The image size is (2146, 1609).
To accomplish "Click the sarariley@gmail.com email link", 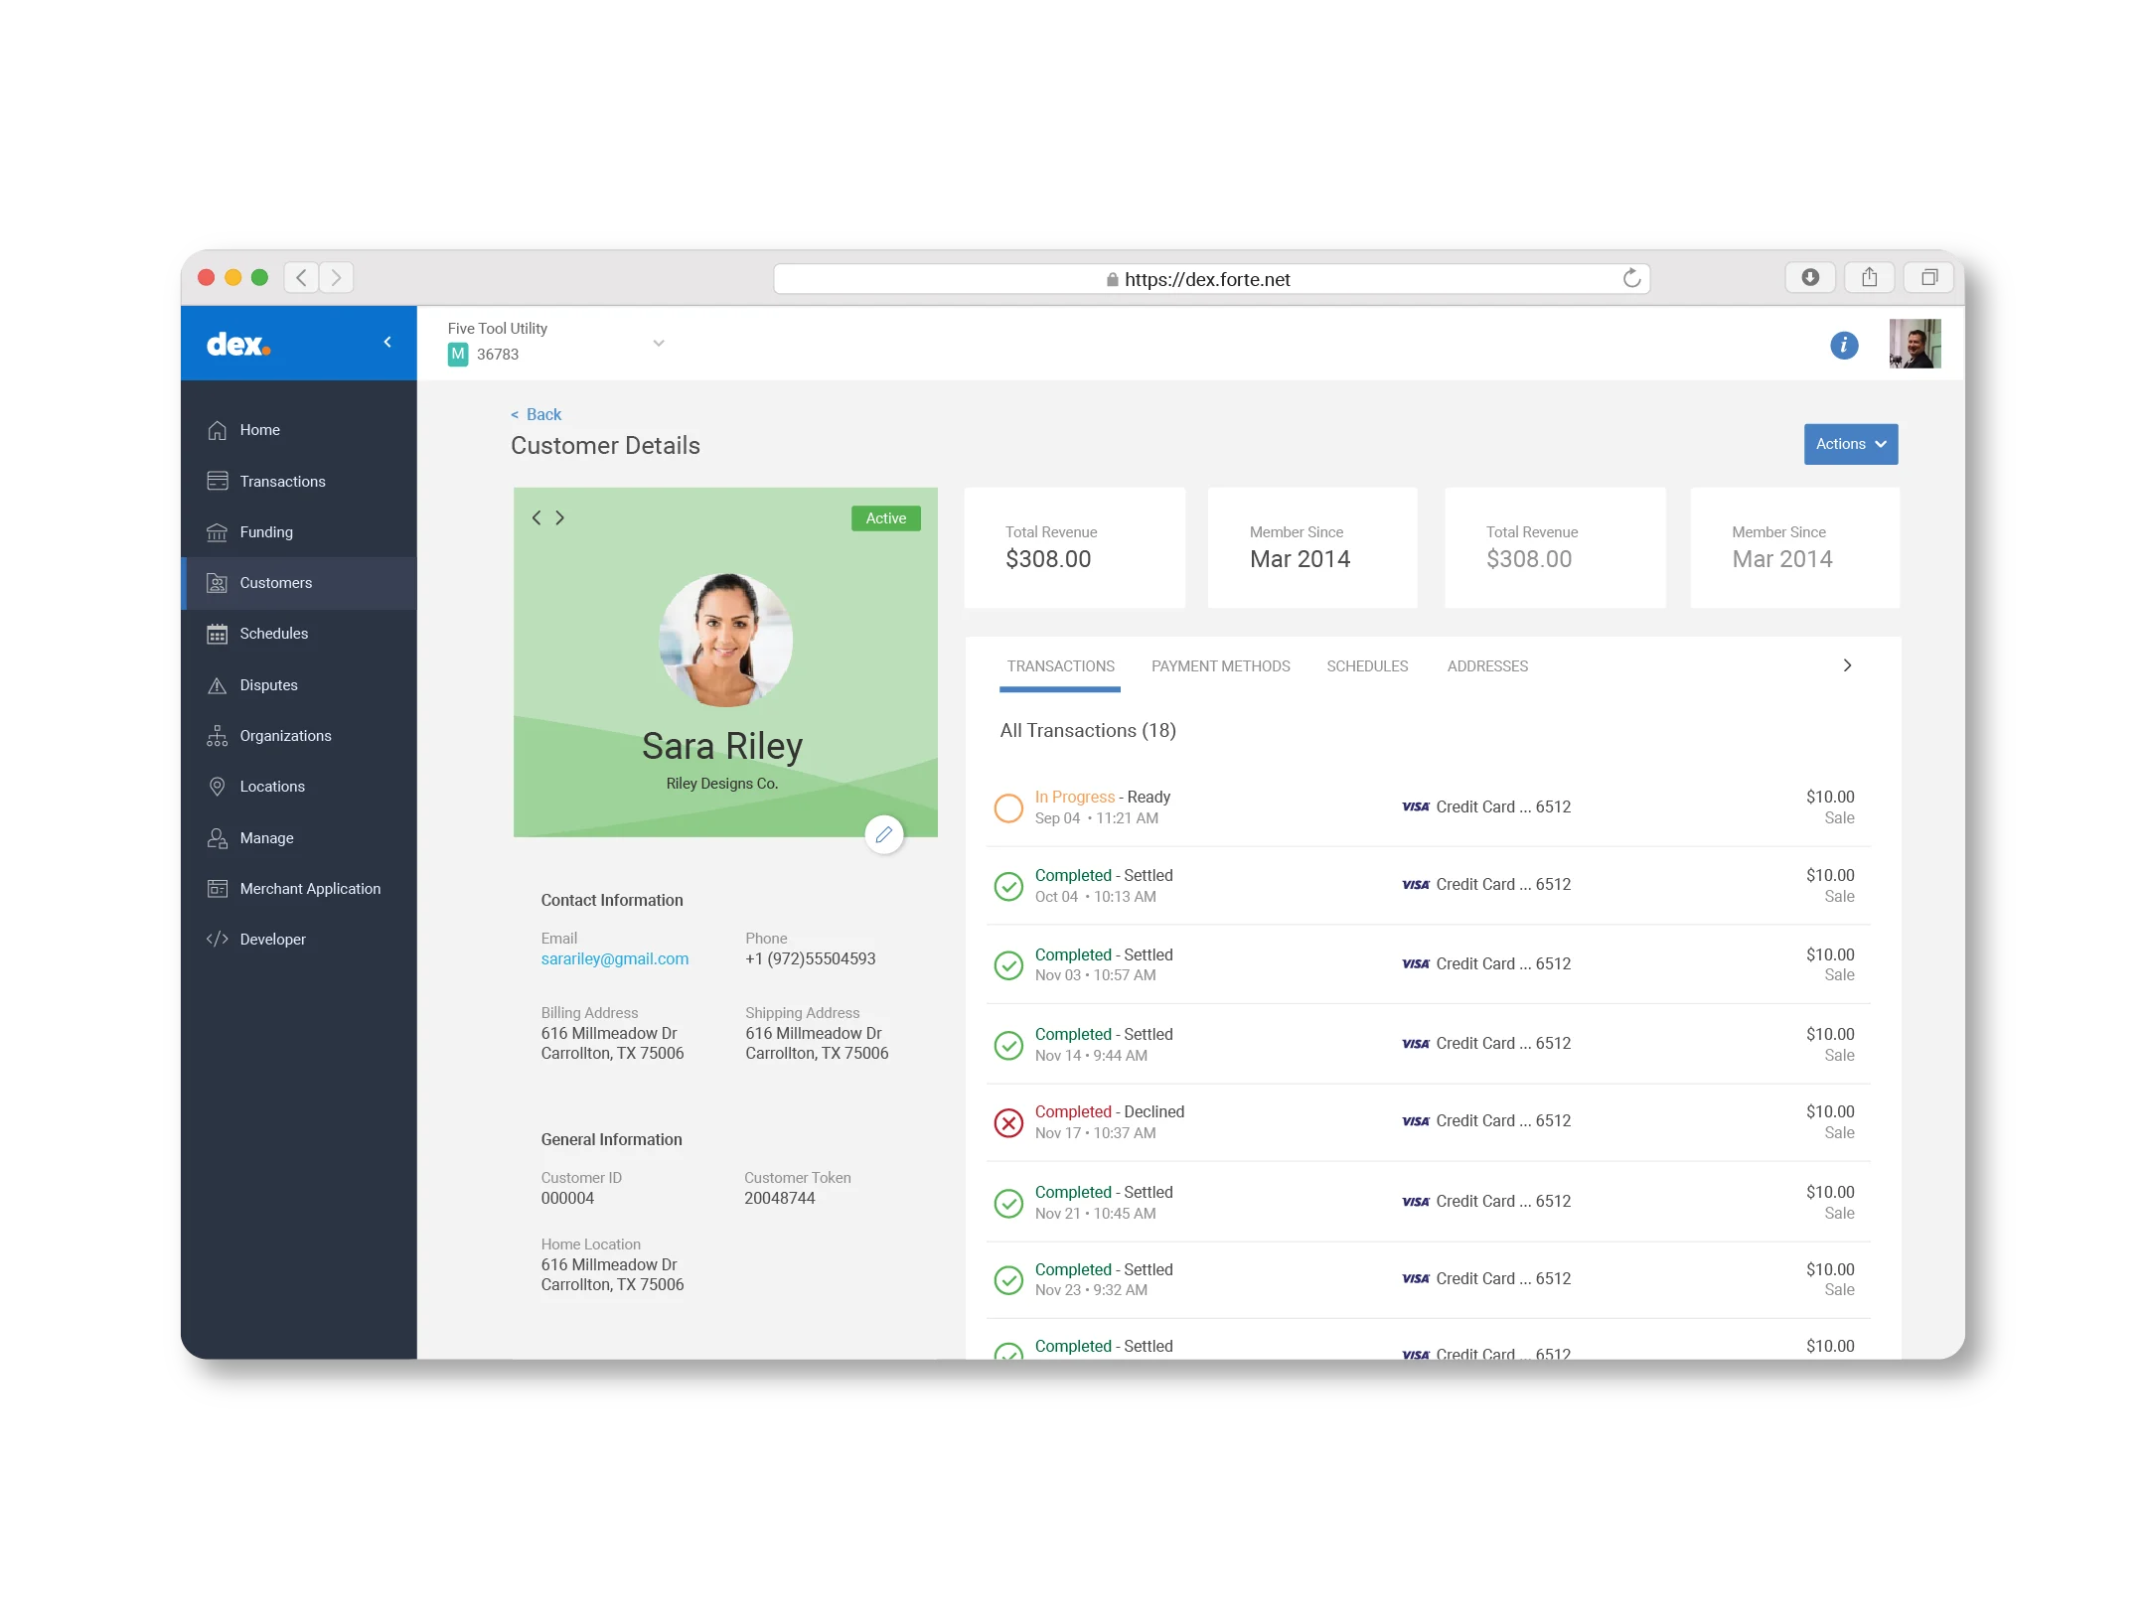I will 614,959.
